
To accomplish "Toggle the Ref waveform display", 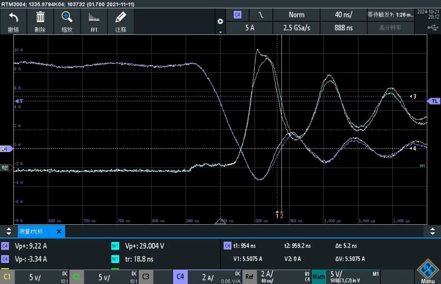I will click(249, 277).
